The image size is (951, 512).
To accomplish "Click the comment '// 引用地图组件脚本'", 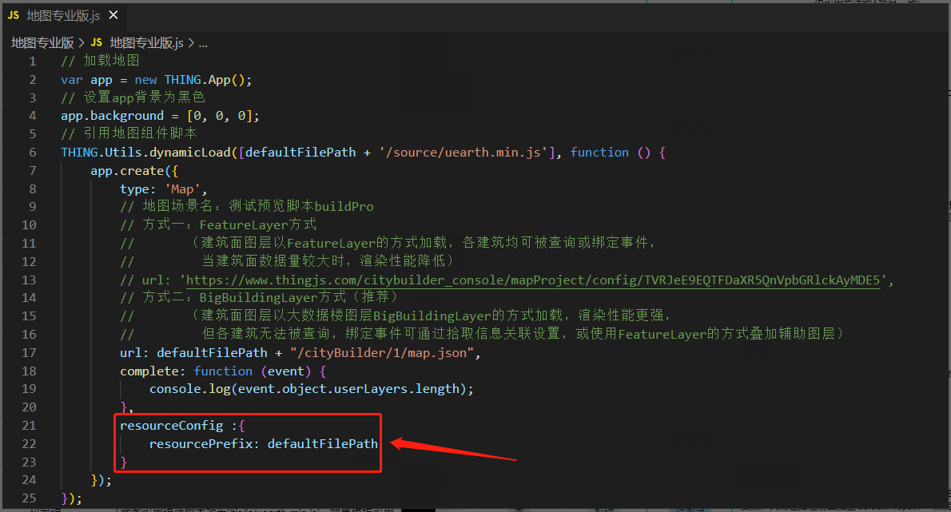I will pos(129,133).
